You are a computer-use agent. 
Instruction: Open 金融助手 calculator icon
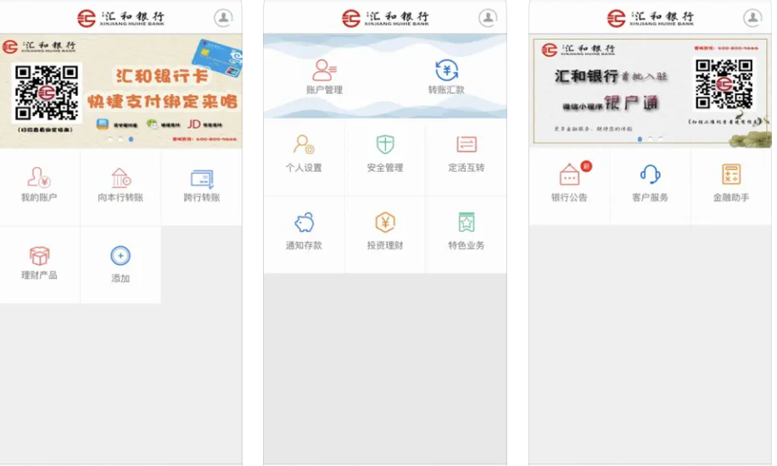pyautogui.click(x=731, y=175)
